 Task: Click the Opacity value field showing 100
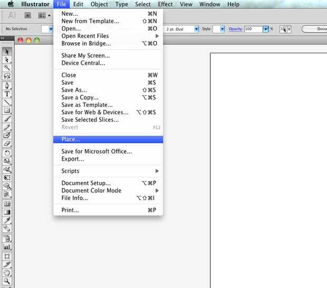tap(253, 29)
